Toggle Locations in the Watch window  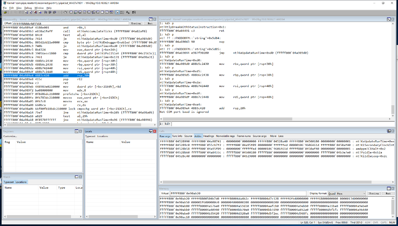tap(21, 182)
